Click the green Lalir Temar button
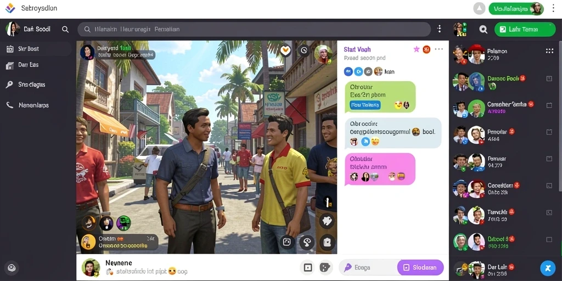The width and height of the screenshot is (562, 281). pyautogui.click(x=525, y=30)
